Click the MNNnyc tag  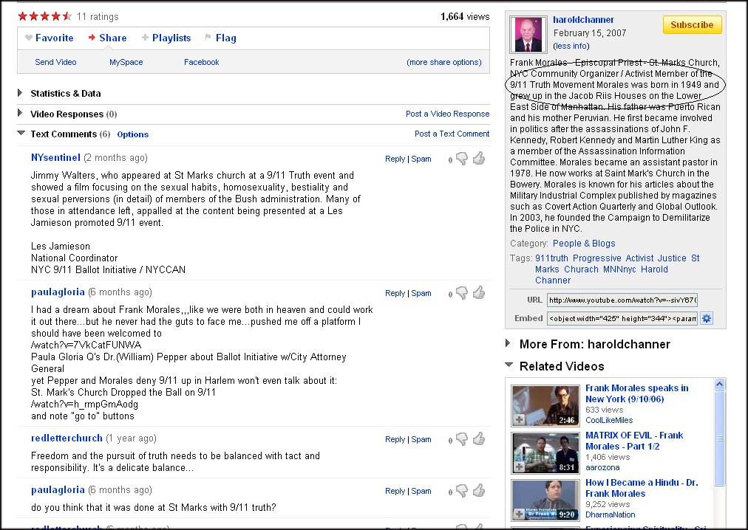click(619, 269)
